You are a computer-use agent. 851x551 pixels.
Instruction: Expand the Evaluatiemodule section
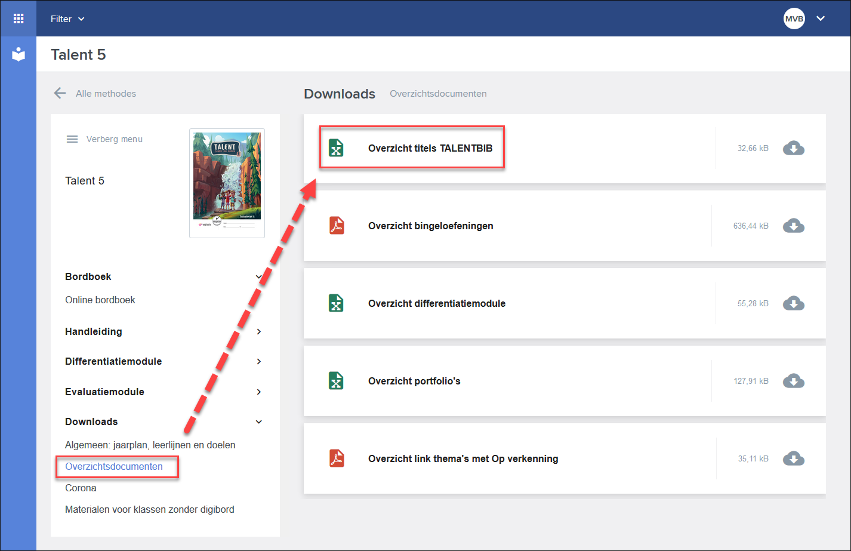259,392
